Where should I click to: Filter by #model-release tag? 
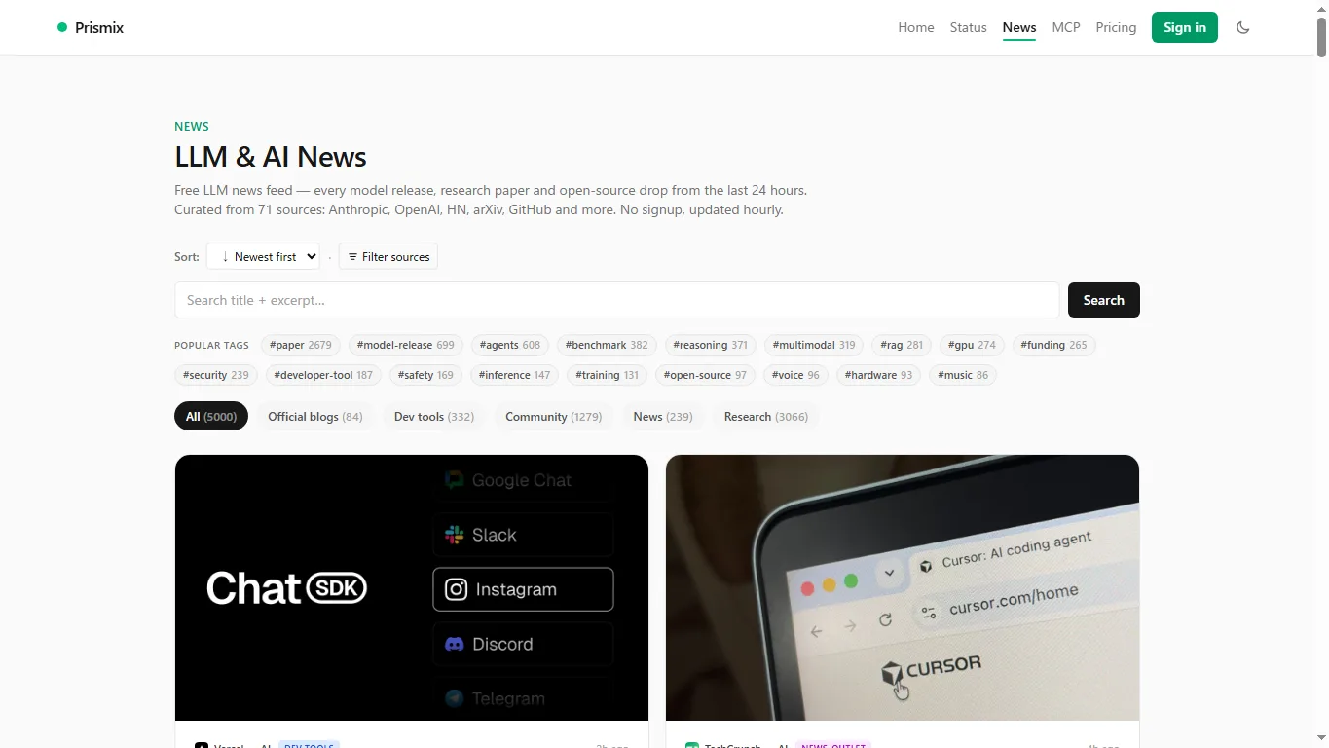405,345
